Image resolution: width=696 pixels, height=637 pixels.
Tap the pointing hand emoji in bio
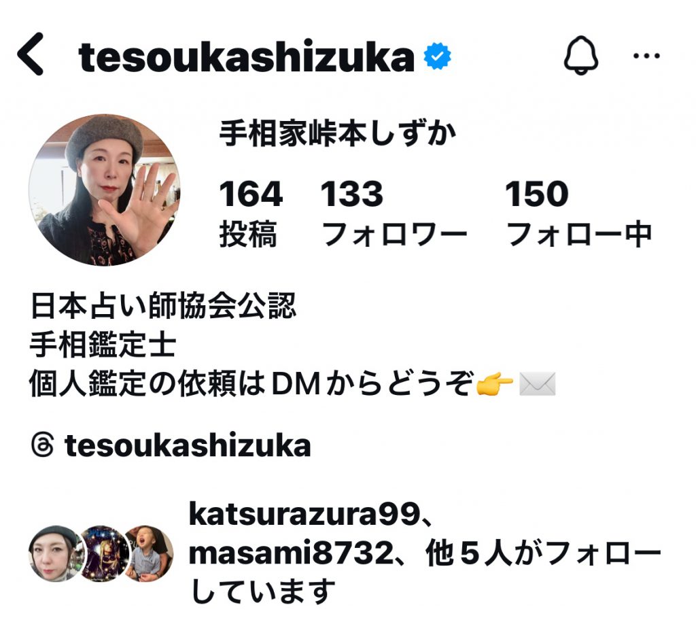point(494,383)
